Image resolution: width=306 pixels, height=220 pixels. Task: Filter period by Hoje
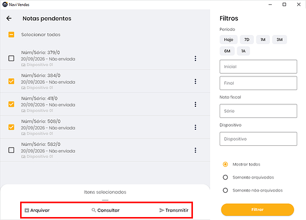(x=228, y=40)
